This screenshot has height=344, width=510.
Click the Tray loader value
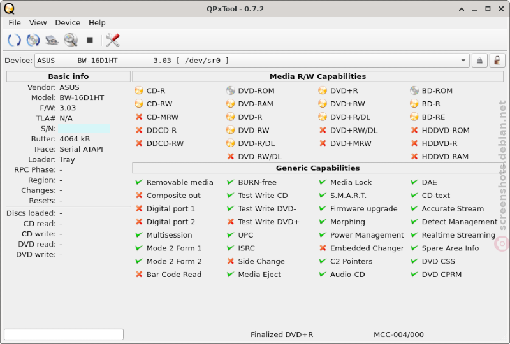[x=67, y=159]
